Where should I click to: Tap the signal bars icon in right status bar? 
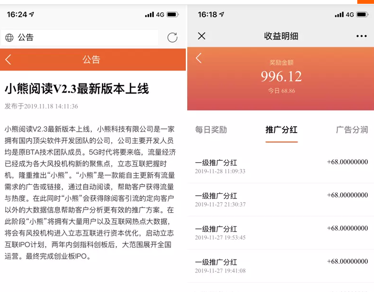tap(339, 14)
